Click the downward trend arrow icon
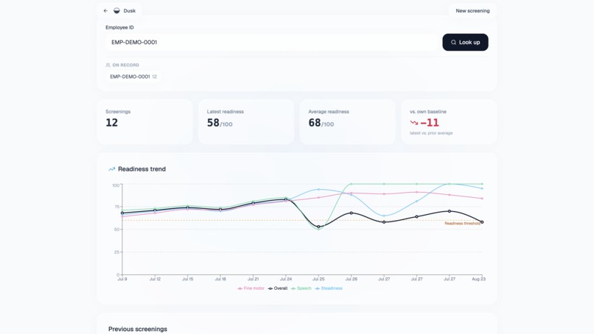Viewport: 594px width, 334px height. pos(413,123)
